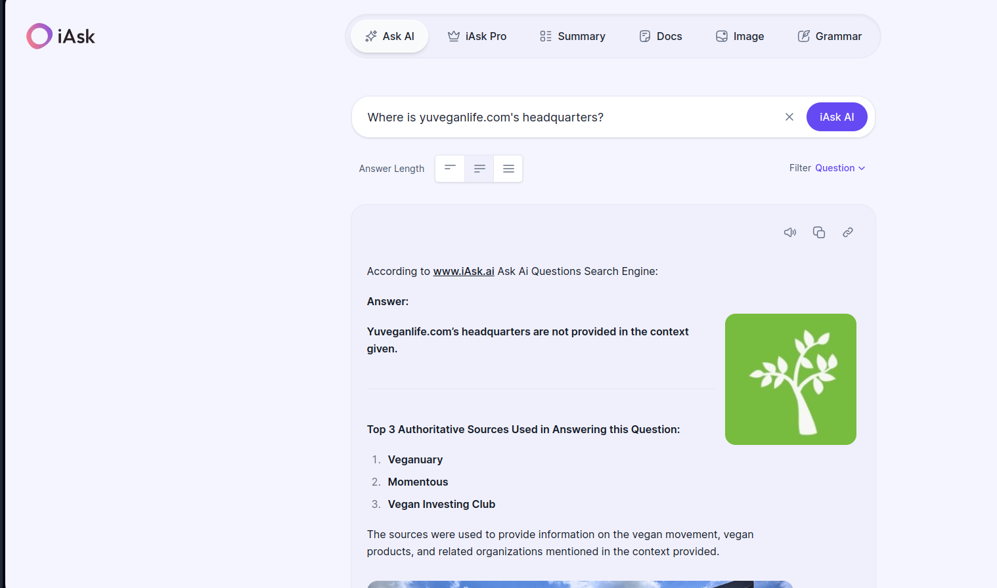Select long answer length
Screen dimensions: 997x588
[x=508, y=169]
